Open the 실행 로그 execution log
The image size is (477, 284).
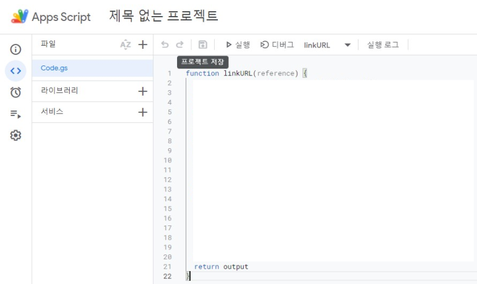coord(383,44)
